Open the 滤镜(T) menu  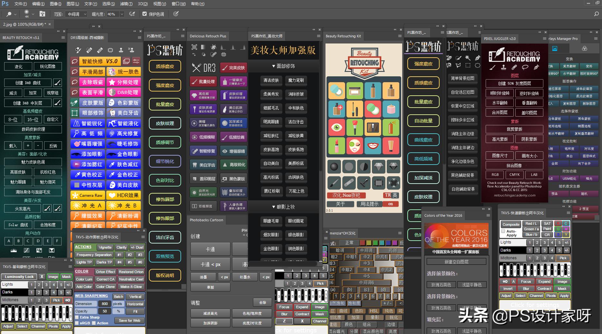tap(126, 4)
